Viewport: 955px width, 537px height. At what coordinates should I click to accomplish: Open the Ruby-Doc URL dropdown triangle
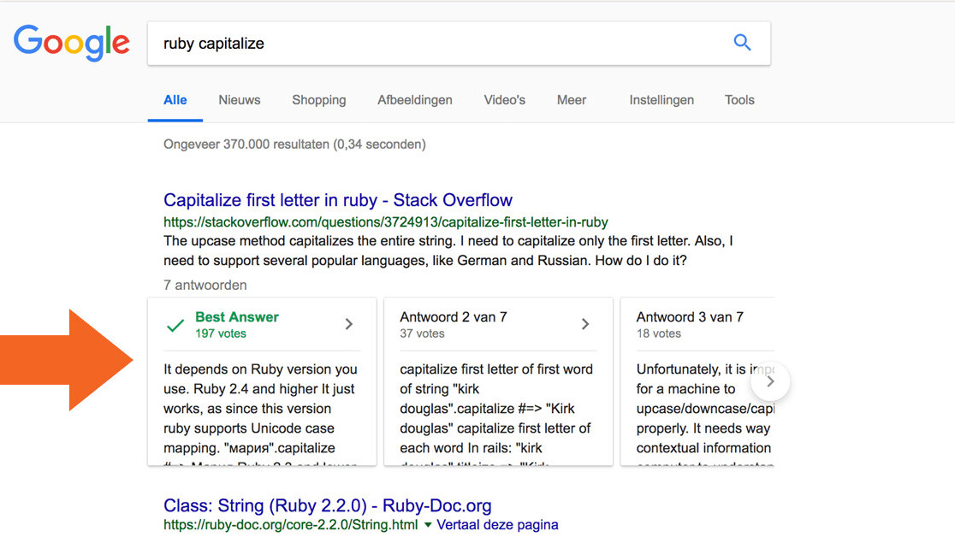point(428,525)
